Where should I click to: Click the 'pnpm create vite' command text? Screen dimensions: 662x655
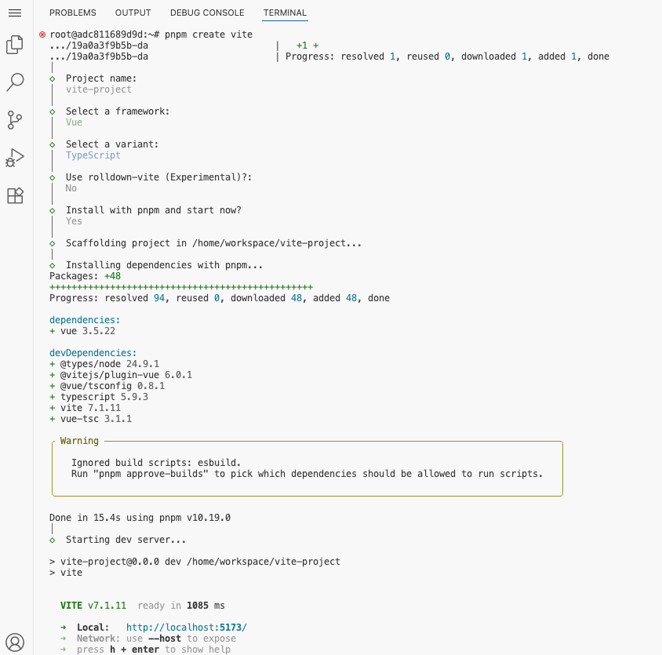(209, 35)
